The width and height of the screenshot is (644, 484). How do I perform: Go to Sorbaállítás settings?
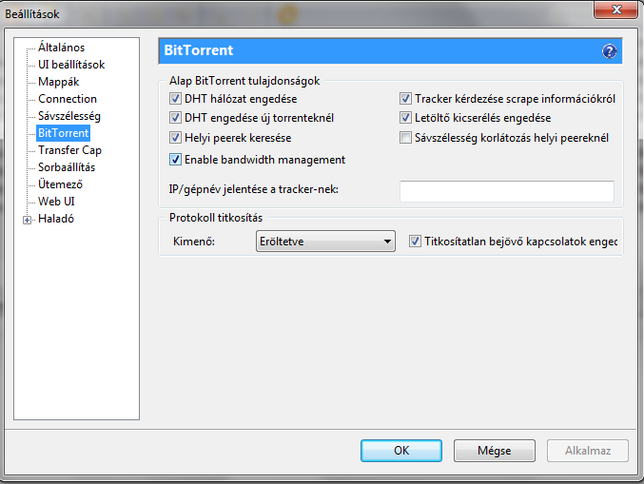(x=67, y=167)
